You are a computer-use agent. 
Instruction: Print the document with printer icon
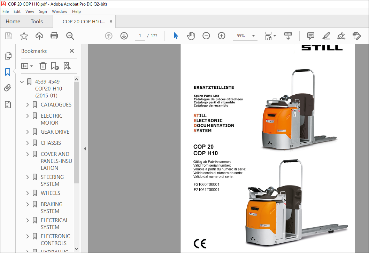click(x=54, y=36)
